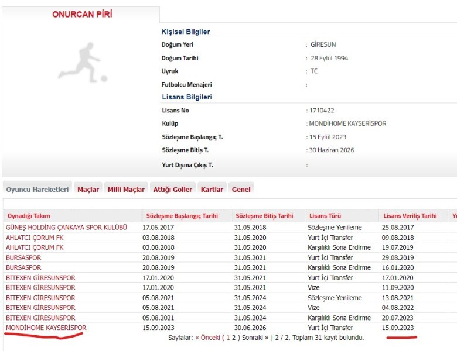457x351 pixels.
Task: Switch to the Maçlar tab
Action: coord(88,190)
